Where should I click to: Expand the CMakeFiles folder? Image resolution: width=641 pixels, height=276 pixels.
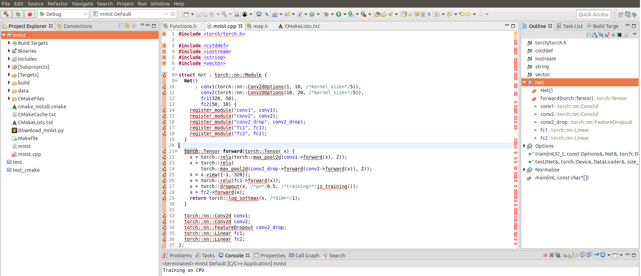coord(9,98)
